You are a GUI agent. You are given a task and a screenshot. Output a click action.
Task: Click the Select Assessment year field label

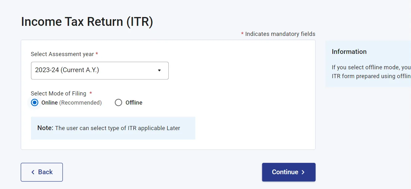click(62, 54)
